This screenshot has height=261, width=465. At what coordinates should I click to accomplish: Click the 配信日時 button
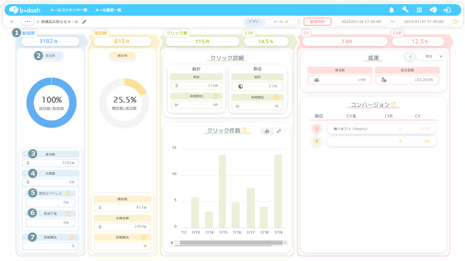tap(317, 22)
